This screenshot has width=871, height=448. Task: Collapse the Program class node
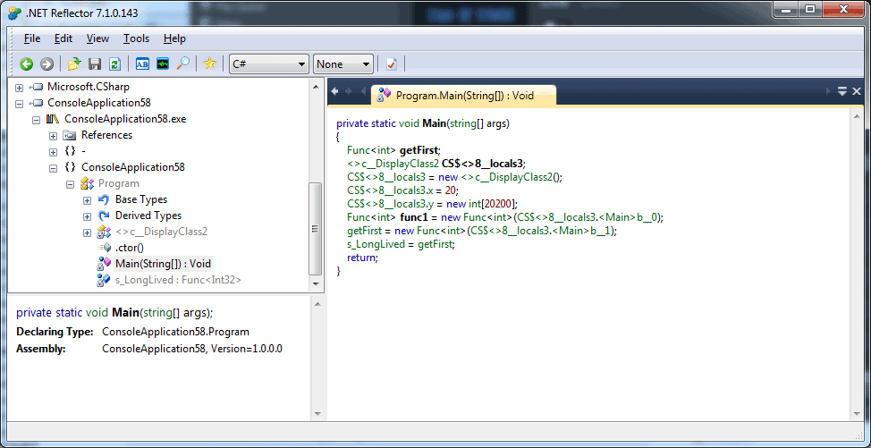pos(71,184)
